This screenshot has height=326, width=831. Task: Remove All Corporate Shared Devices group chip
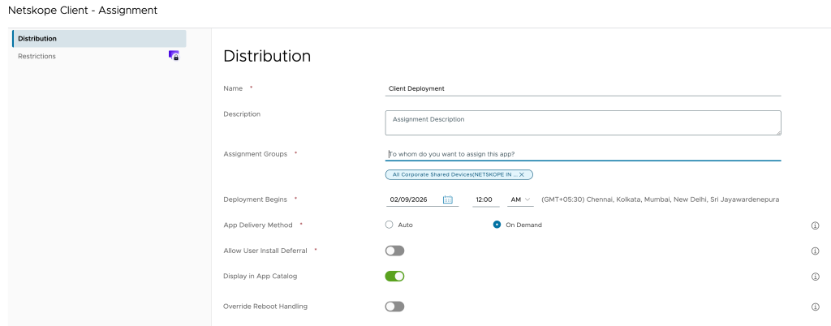coord(522,174)
